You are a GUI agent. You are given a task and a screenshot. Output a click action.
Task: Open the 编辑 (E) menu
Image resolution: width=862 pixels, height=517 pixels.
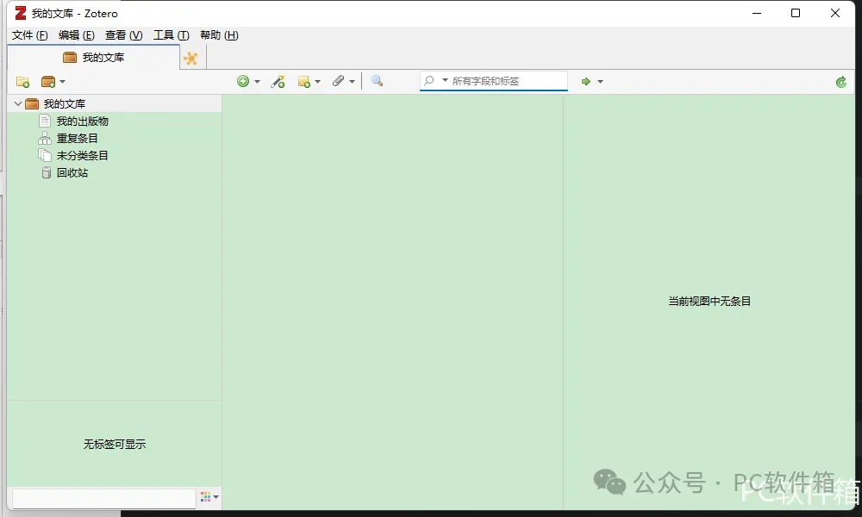pyautogui.click(x=77, y=35)
